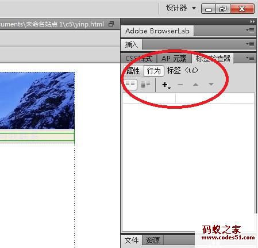Click the mountain image in document
Screen dimensions: 258x248
click(x=37, y=100)
